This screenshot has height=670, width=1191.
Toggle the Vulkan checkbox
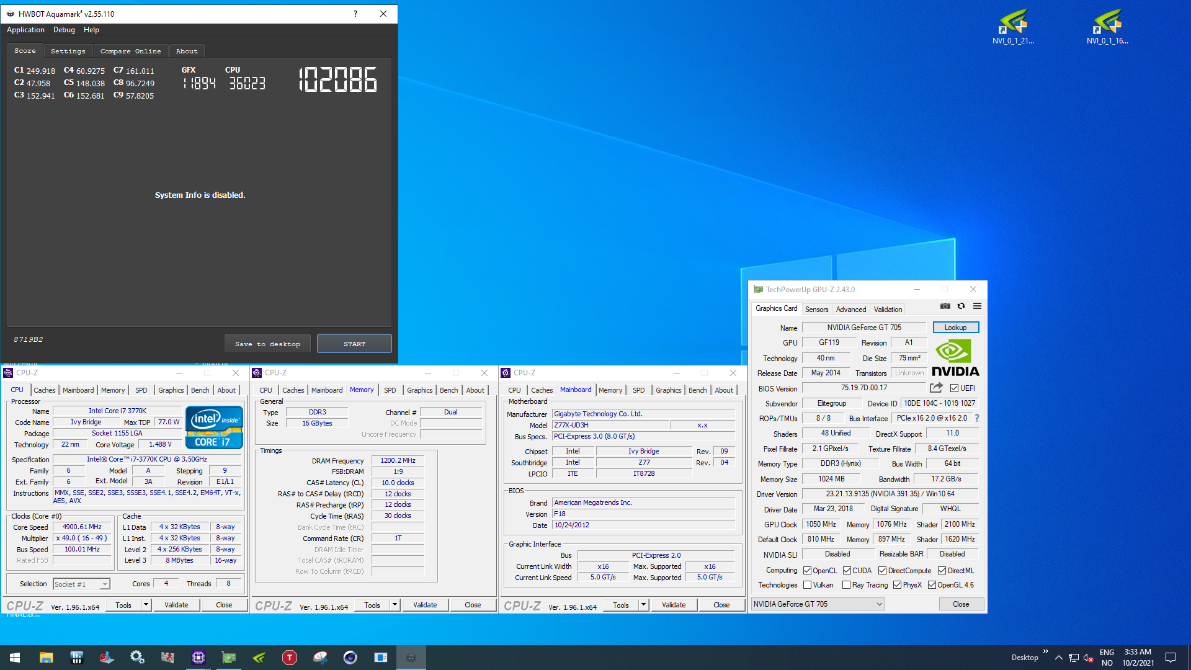(x=807, y=585)
